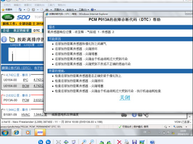Open the PCM module link for P013A-00
193x144 pixels.
(25, 100)
